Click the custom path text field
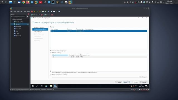The height and width of the screenshot is (100, 178). pyautogui.click(x=96, y=77)
